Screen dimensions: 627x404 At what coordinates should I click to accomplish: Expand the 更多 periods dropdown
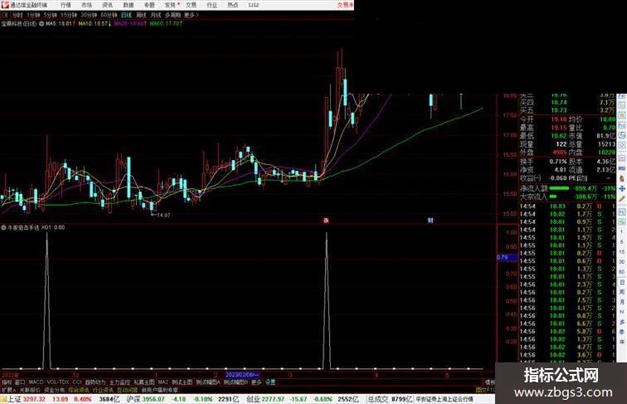192,15
